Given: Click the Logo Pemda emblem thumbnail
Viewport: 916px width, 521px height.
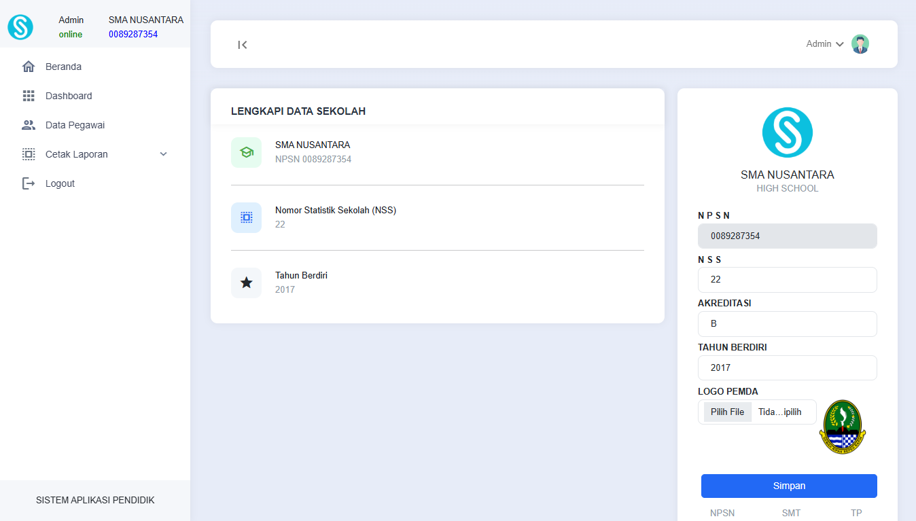Looking at the screenshot, I should coord(842,427).
